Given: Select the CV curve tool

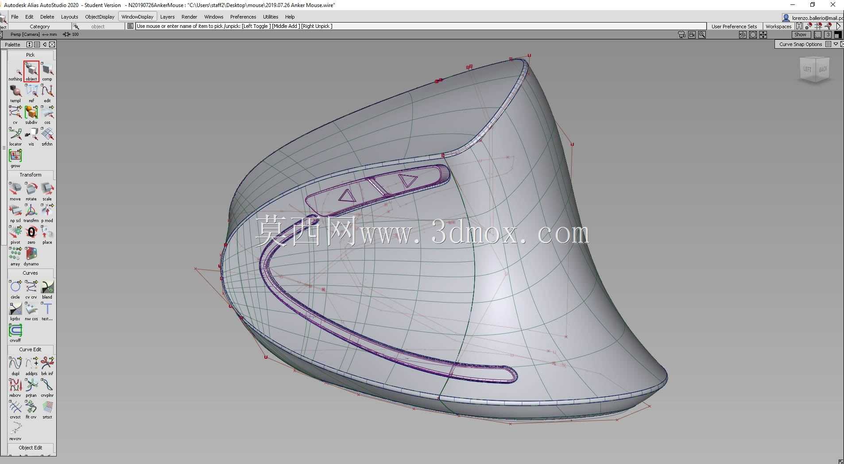Looking at the screenshot, I should (31, 290).
